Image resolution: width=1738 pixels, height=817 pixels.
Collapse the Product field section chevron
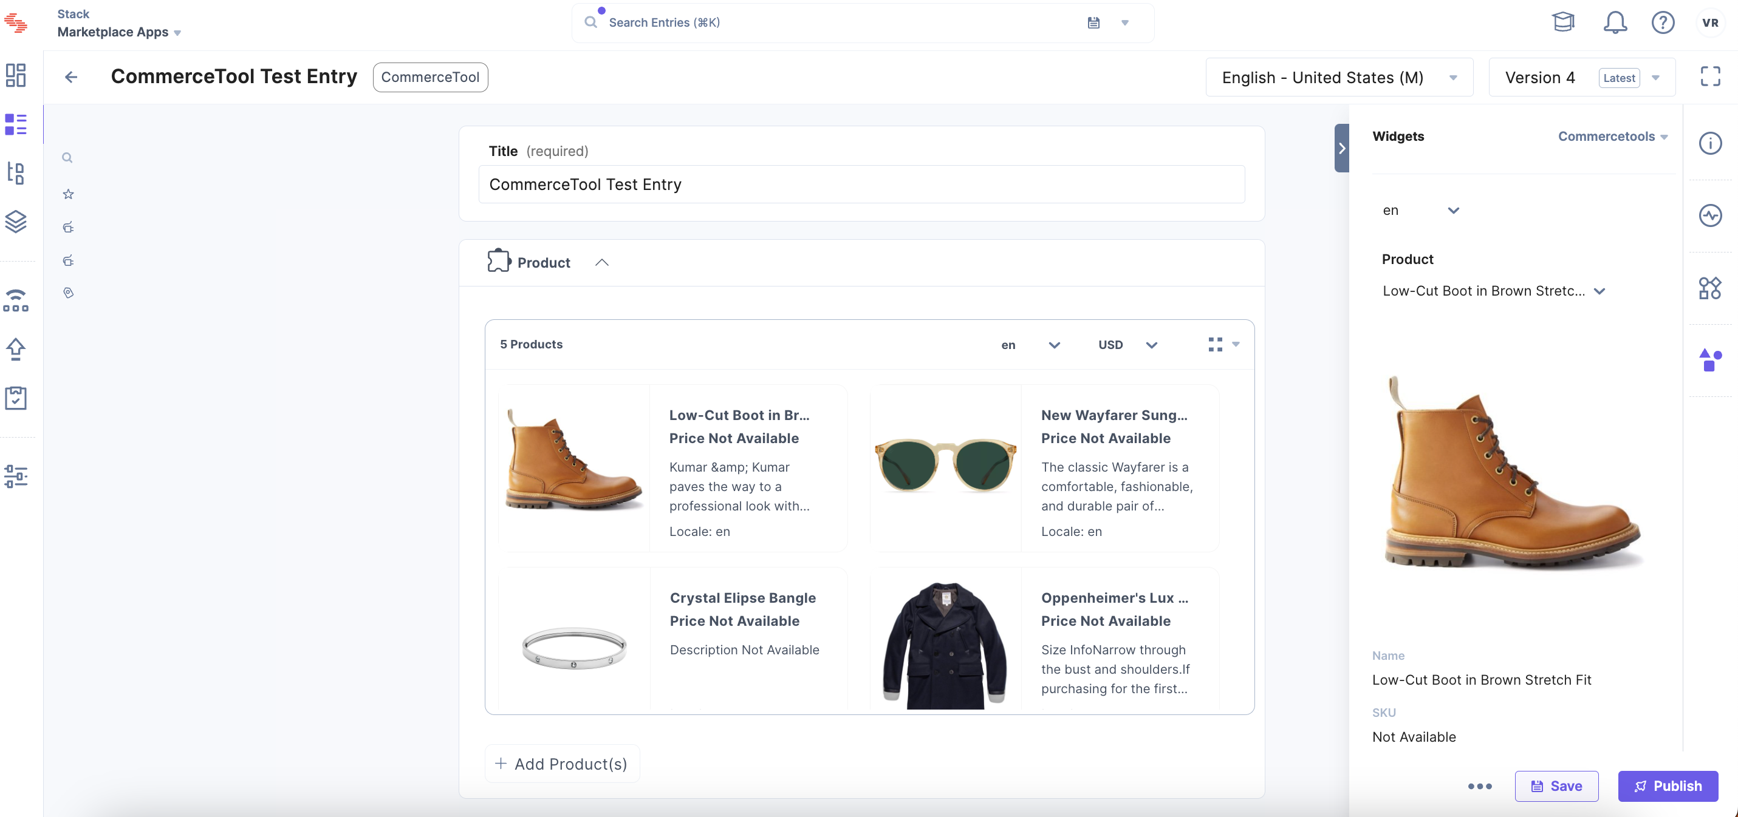coord(603,263)
